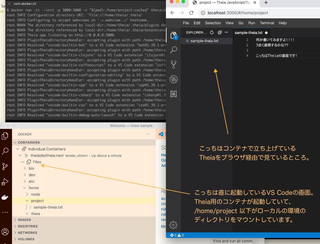The height and width of the screenshot is (244, 320).
Task: Close sample-theia.txt tab via unsaved dot
Action: (x=266, y=33)
